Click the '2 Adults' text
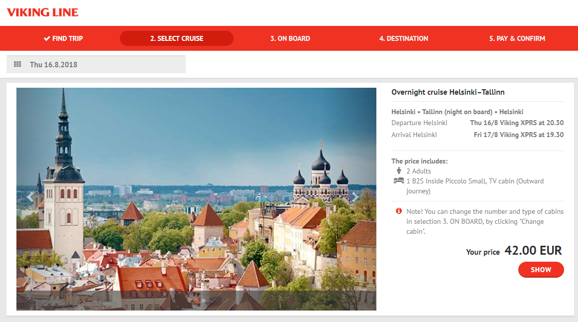 [x=419, y=171]
